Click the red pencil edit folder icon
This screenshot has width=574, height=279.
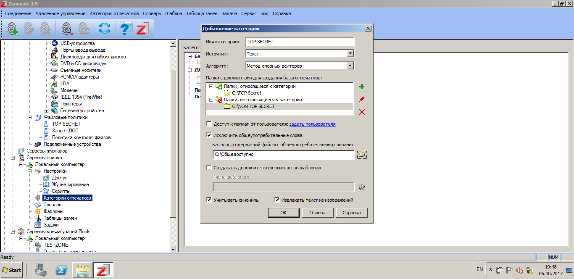click(x=361, y=99)
